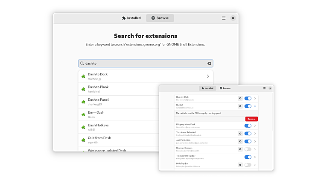The height and width of the screenshot is (180, 321).
Task: Select the 'Em—Dash' result title
Action: click(x=96, y=112)
